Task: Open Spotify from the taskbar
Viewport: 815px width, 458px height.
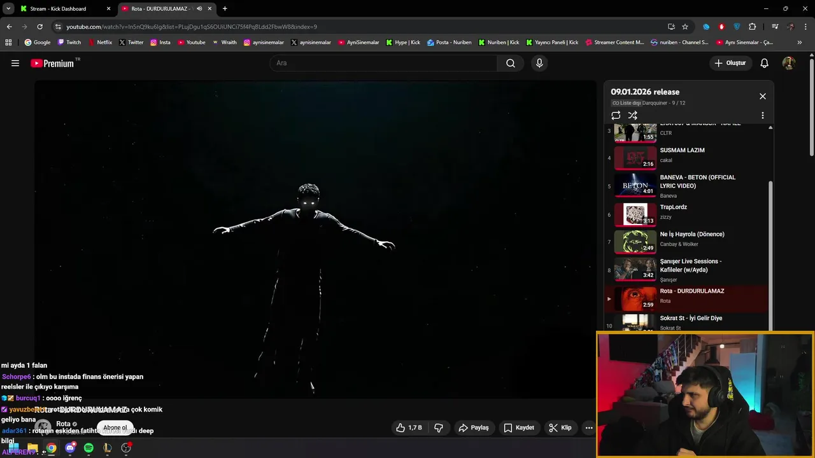Action: pos(89,448)
